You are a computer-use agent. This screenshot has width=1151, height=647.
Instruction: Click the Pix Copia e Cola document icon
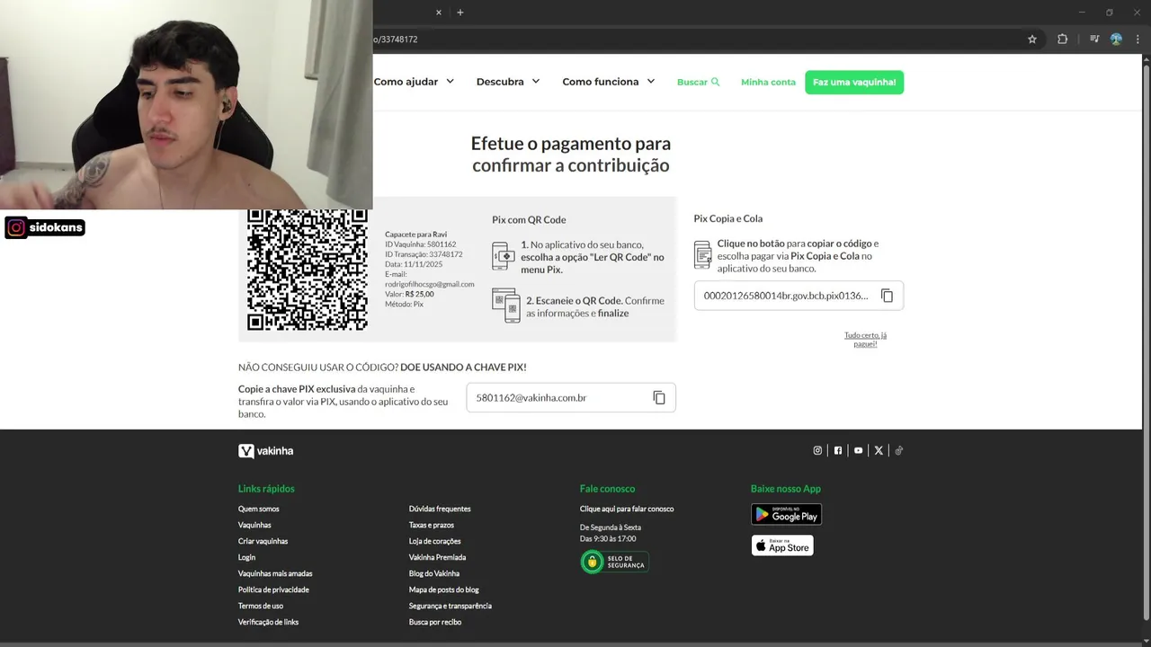coord(702,254)
